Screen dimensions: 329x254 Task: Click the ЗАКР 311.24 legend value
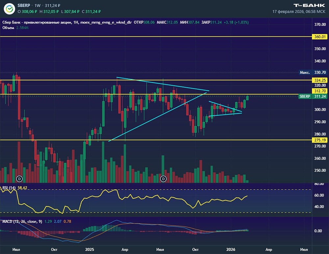pyautogui.click(x=212, y=22)
